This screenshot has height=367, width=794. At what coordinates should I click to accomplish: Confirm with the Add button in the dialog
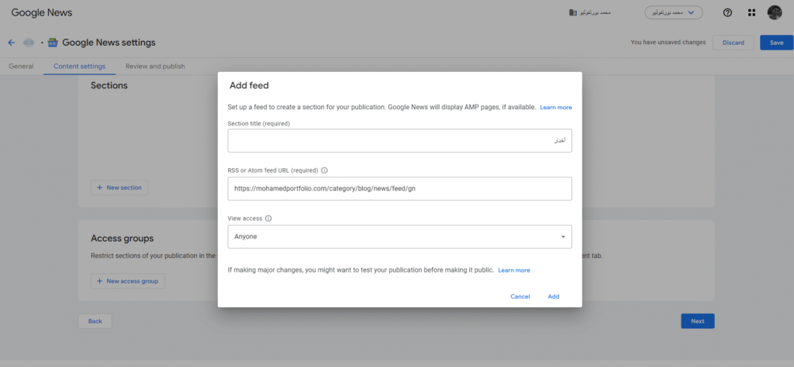(x=554, y=297)
